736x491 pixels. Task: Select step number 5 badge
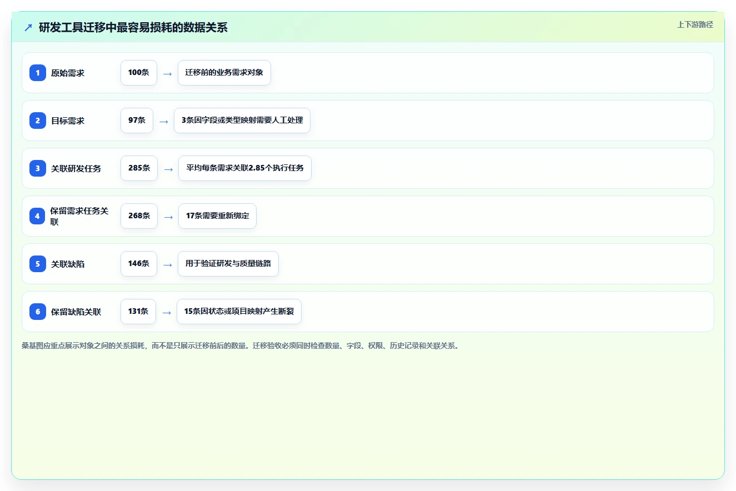point(38,264)
